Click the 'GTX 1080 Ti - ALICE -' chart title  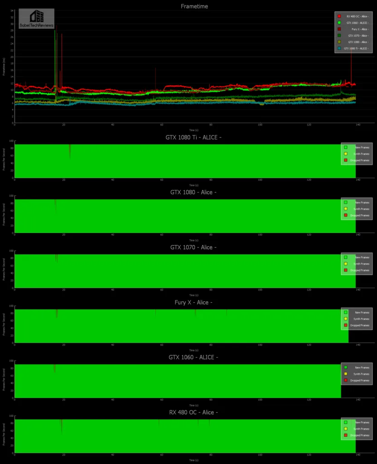[x=193, y=137]
